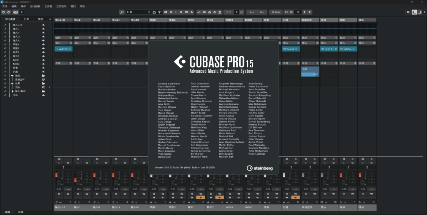Open the link group dropdown arrow
Screen dimensions: 427x215
click(236, 12)
